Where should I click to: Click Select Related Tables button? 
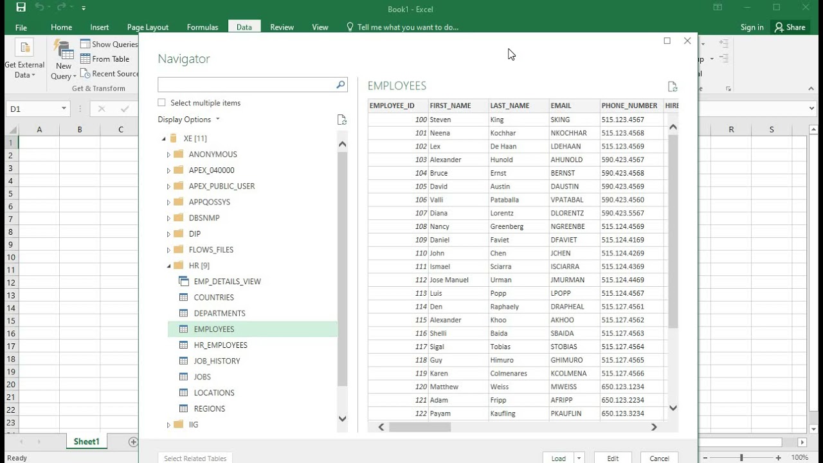[195, 458]
